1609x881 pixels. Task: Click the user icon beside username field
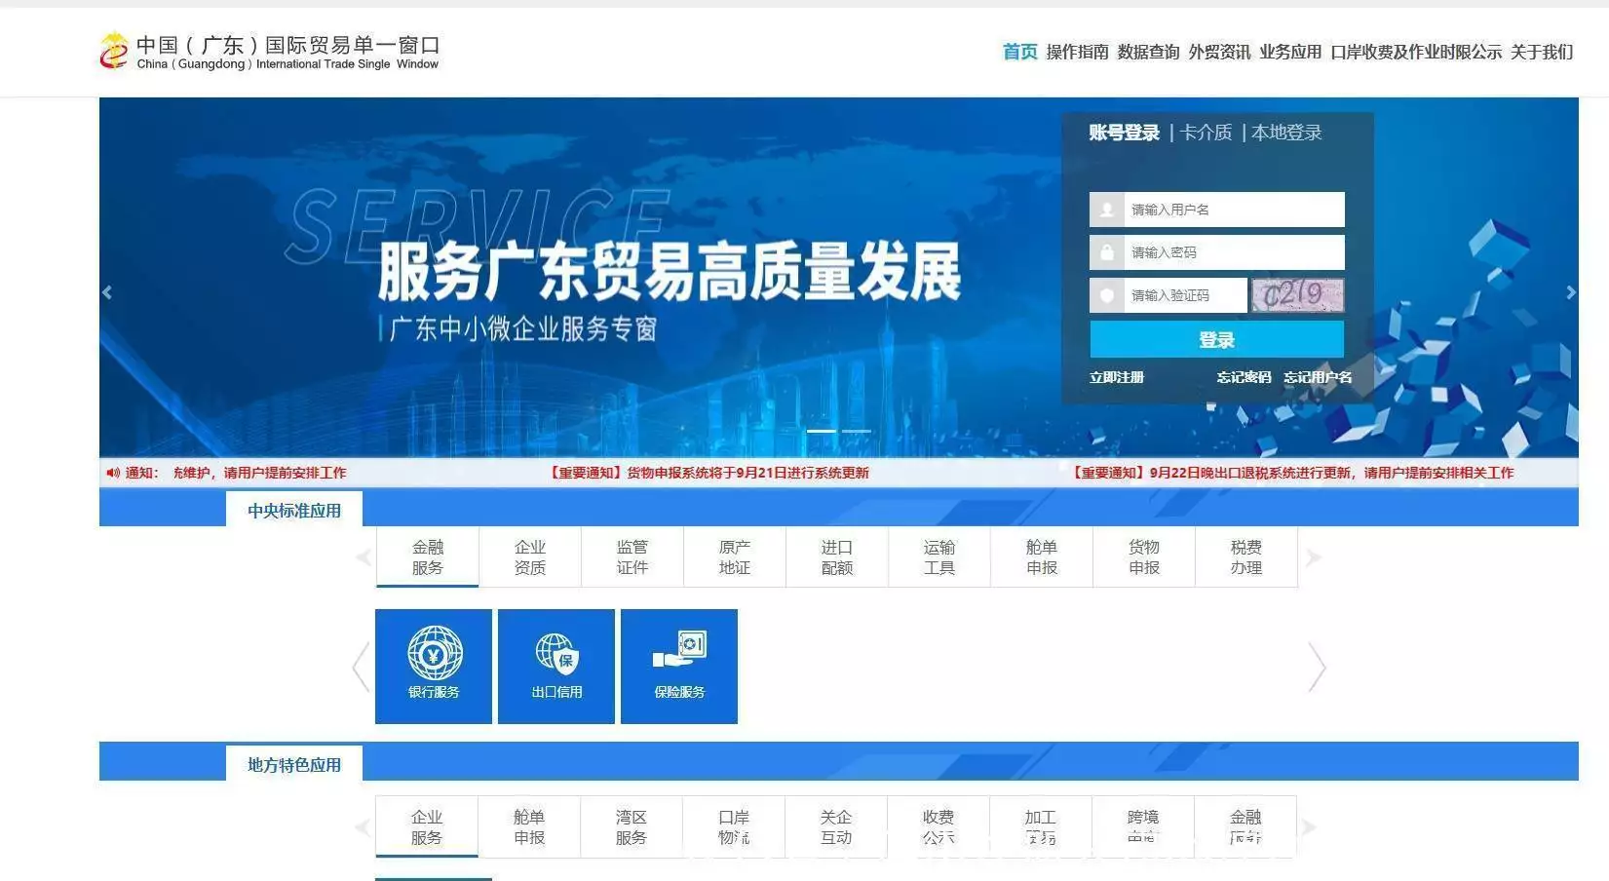coord(1106,210)
